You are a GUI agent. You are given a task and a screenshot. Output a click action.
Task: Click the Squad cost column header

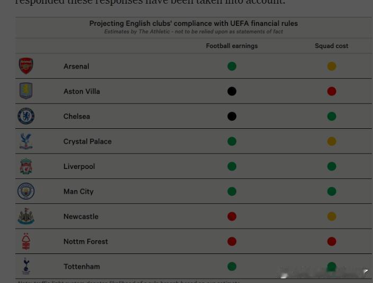coord(331,46)
